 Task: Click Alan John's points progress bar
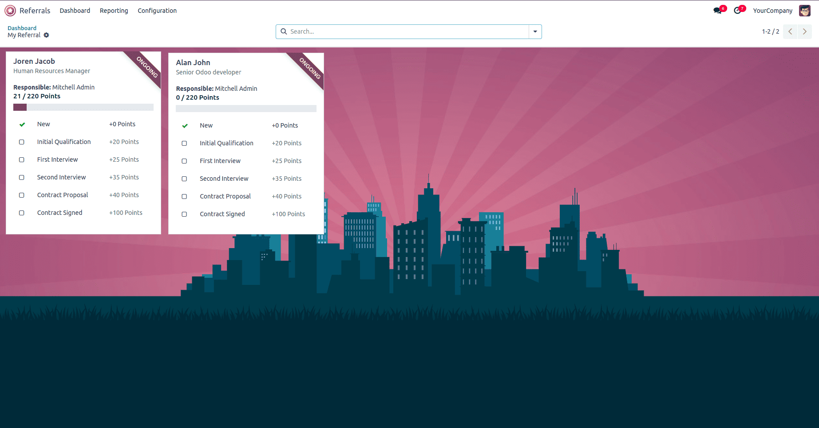tap(246, 109)
